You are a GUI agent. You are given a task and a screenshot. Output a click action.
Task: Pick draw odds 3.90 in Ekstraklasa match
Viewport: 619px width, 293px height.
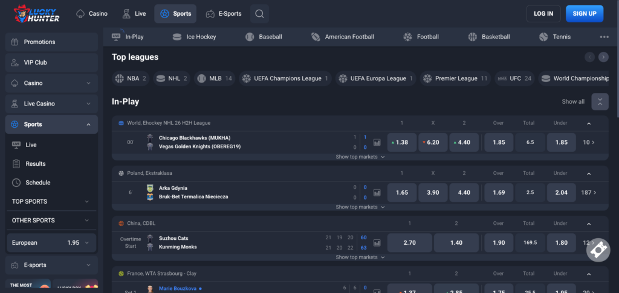(x=433, y=192)
